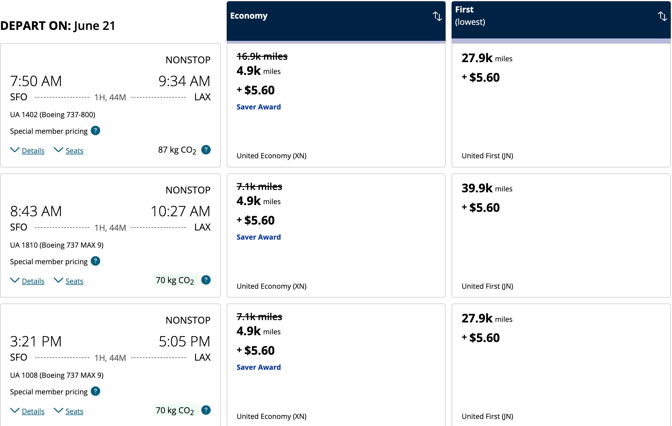The width and height of the screenshot is (672, 426).
Task: Open CO2 info icon for the 3:21 PM flight
Action: click(206, 410)
